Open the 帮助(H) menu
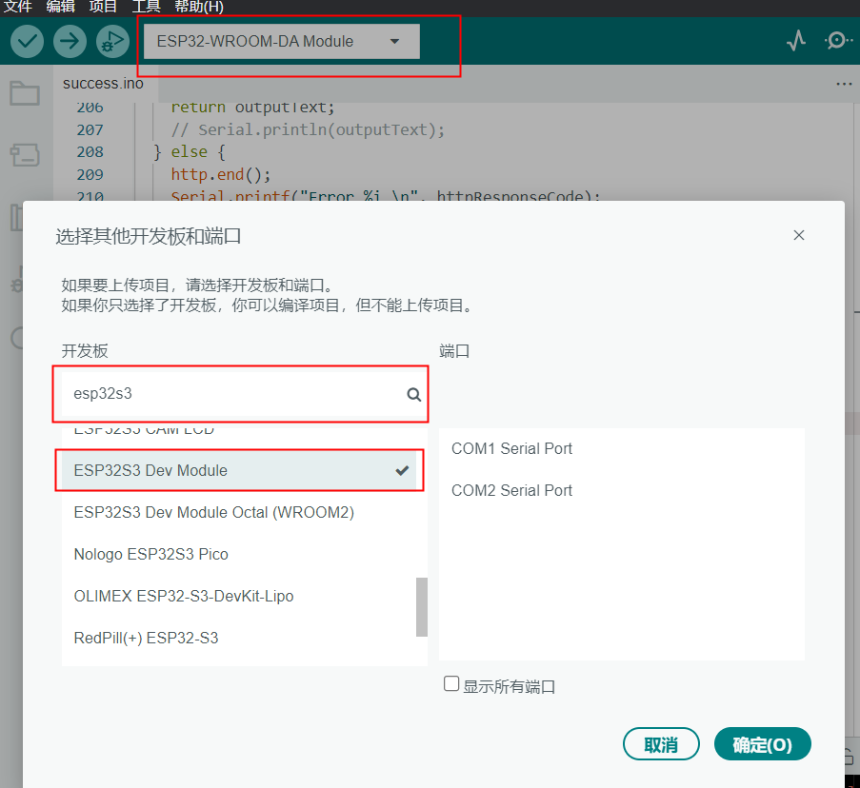860x788 pixels. (x=198, y=7)
